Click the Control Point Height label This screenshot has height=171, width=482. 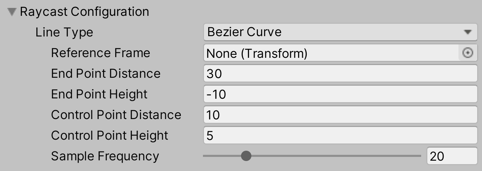(x=110, y=136)
